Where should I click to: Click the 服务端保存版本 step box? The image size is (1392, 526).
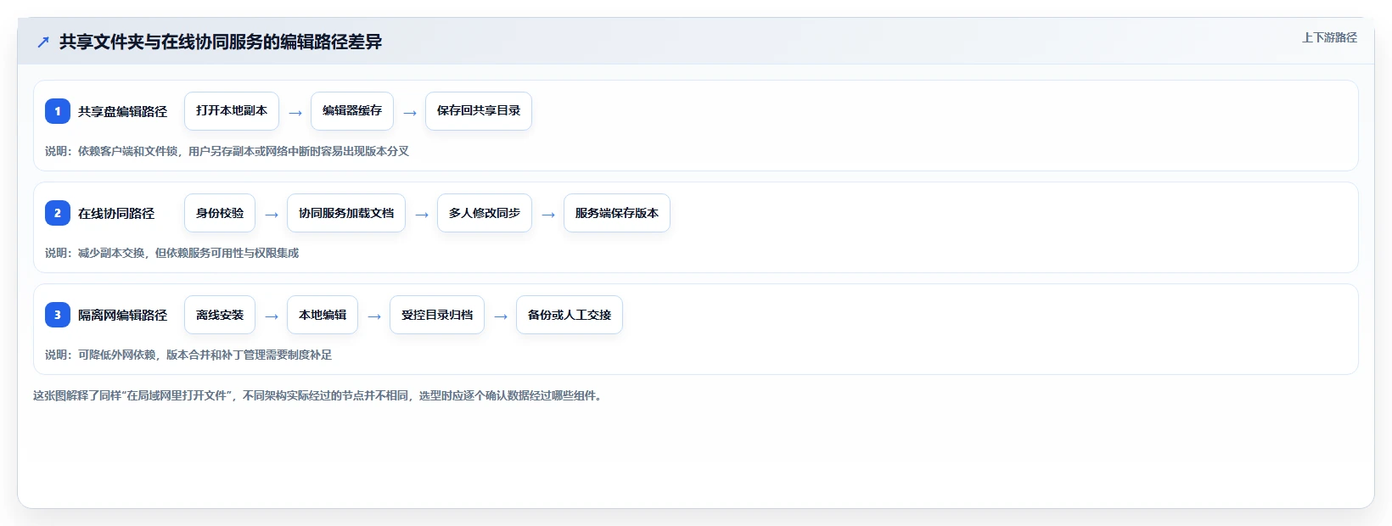pos(617,213)
